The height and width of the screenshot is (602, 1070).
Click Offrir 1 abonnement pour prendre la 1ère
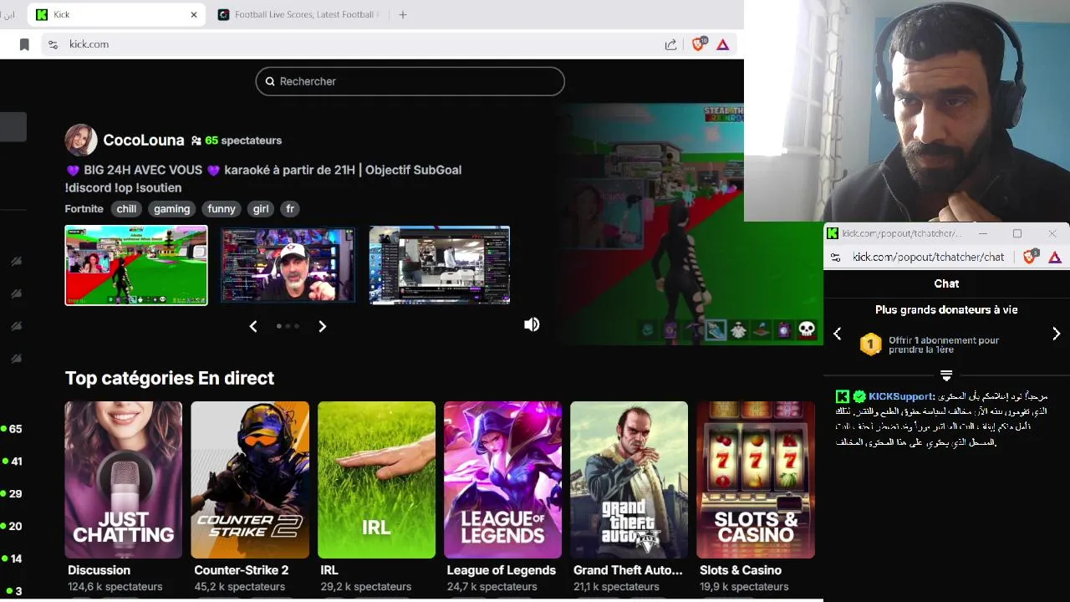944,345
